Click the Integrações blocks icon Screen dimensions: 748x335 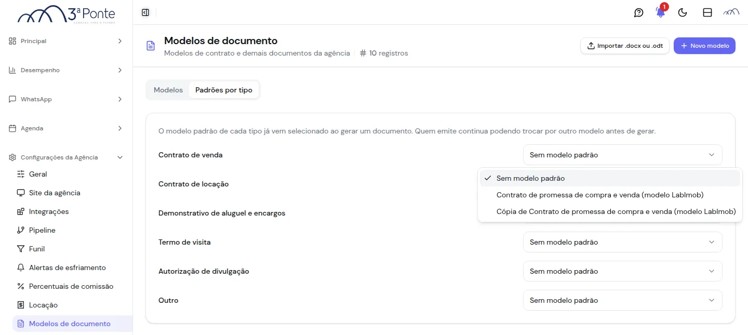pos(21,211)
